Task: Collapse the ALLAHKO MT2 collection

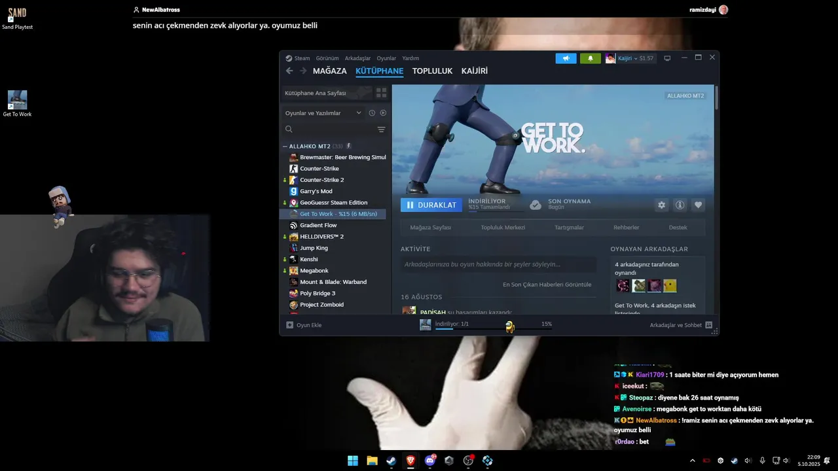Action: [x=285, y=147]
